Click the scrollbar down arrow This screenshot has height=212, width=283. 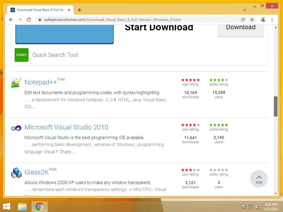pyautogui.click(x=276, y=194)
